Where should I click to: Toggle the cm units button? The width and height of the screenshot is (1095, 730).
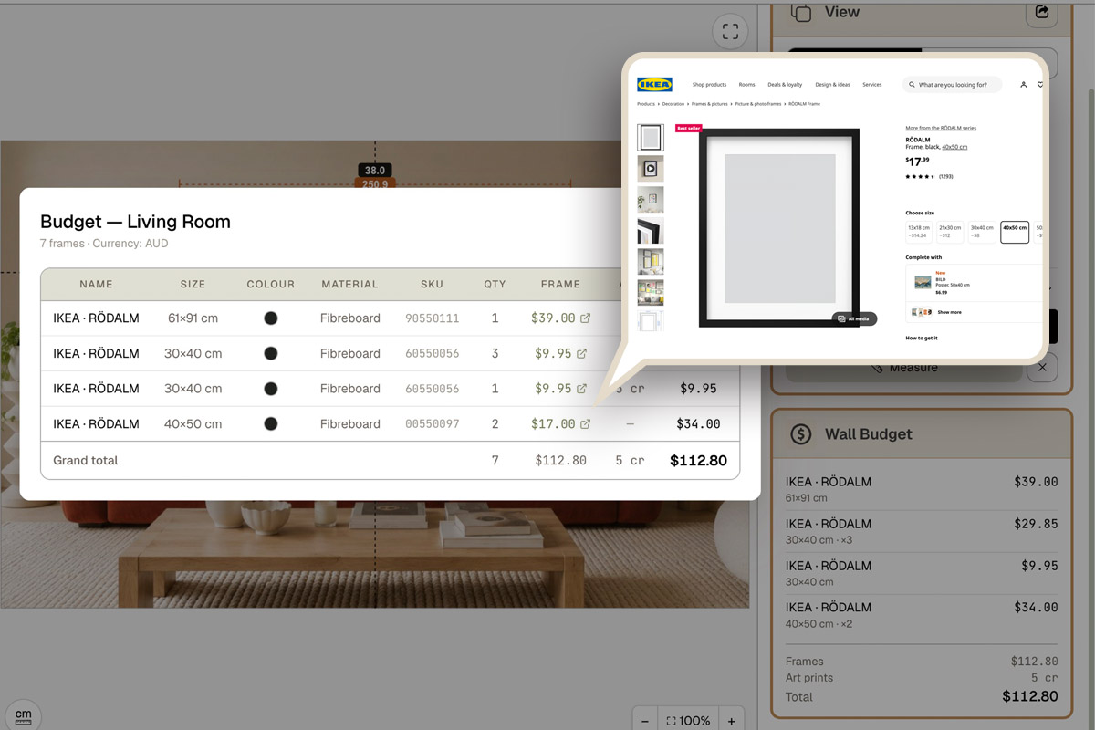tap(23, 715)
